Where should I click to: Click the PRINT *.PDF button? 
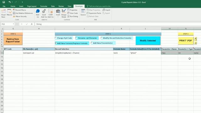(x=186, y=40)
